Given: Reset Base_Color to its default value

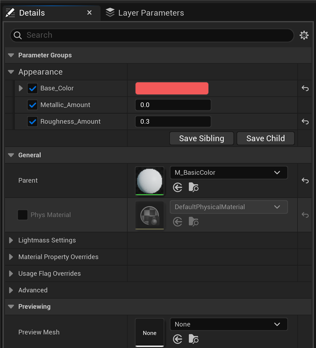Looking at the screenshot, I should click(305, 89).
